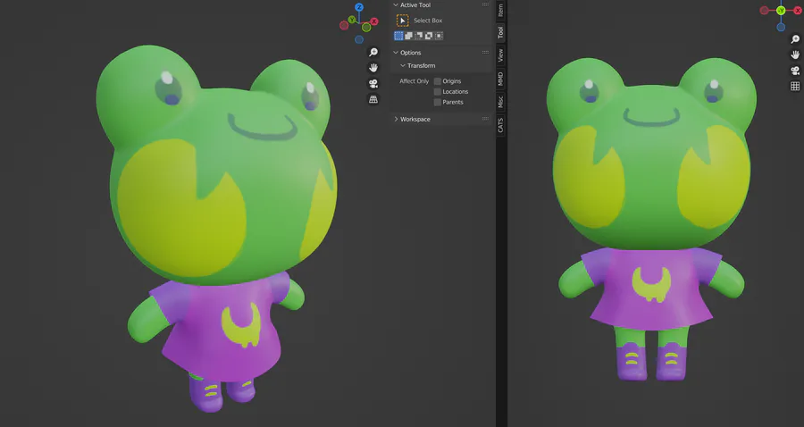Click the negative Z blue circle on left gizmo

pos(359,39)
